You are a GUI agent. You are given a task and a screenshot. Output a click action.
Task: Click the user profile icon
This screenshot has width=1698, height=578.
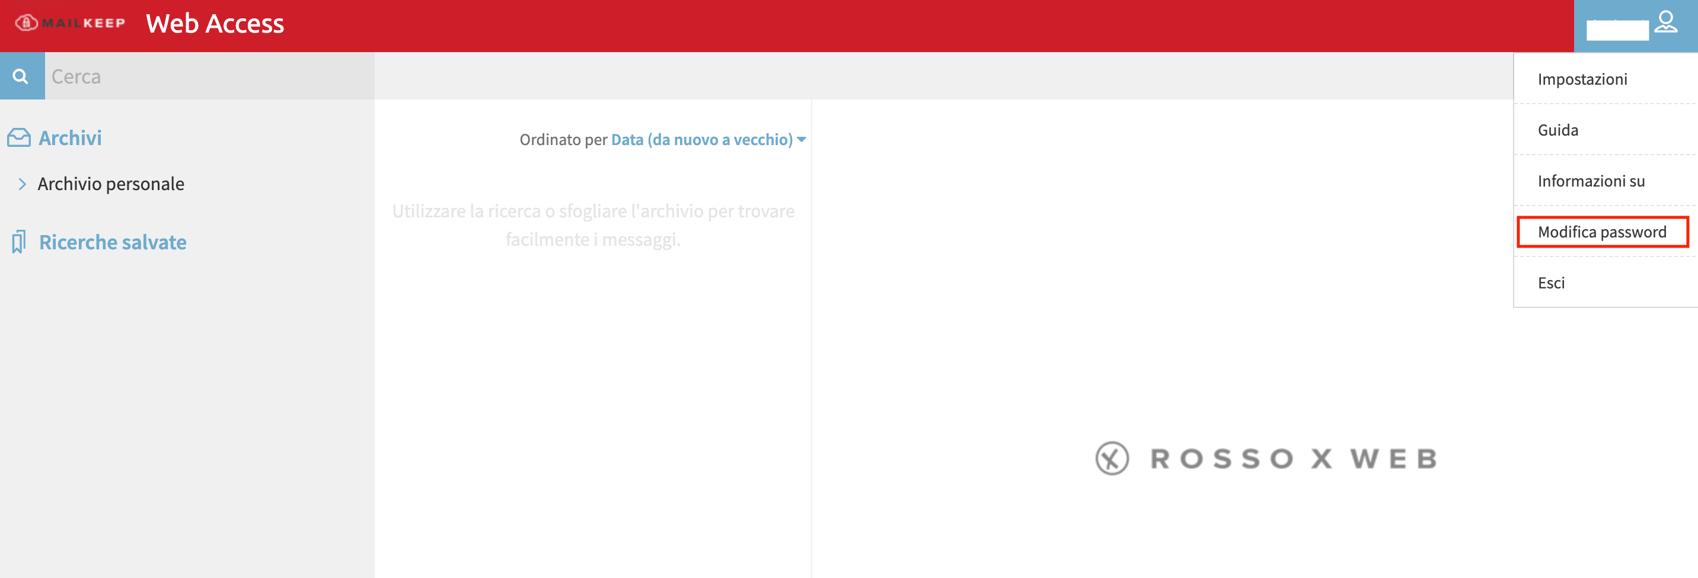pyautogui.click(x=1666, y=23)
